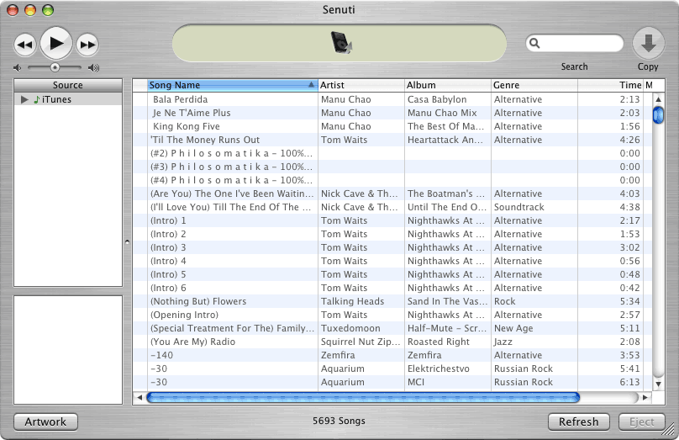Click the iPod icon in status display
This screenshot has width=679, height=440.
pos(341,42)
